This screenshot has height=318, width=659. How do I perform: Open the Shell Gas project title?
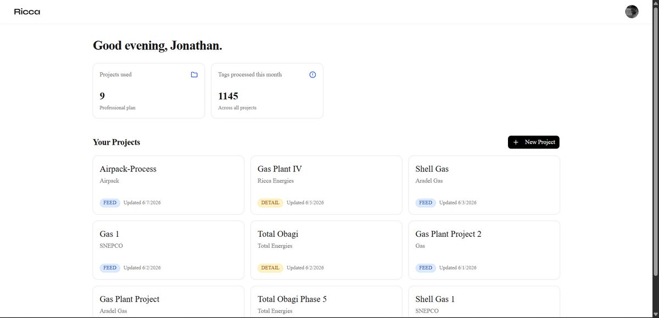(x=432, y=169)
